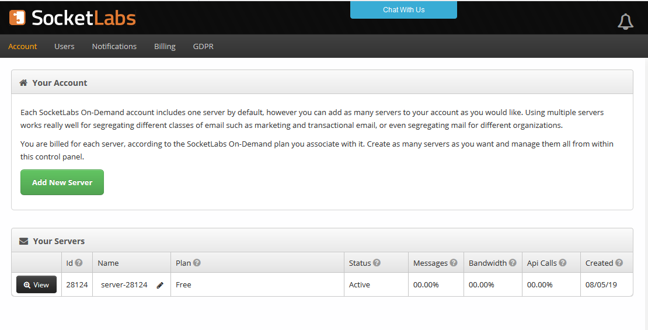Click the help icon next to Plan
This screenshot has width=648, height=330.
(x=197, y=263)
